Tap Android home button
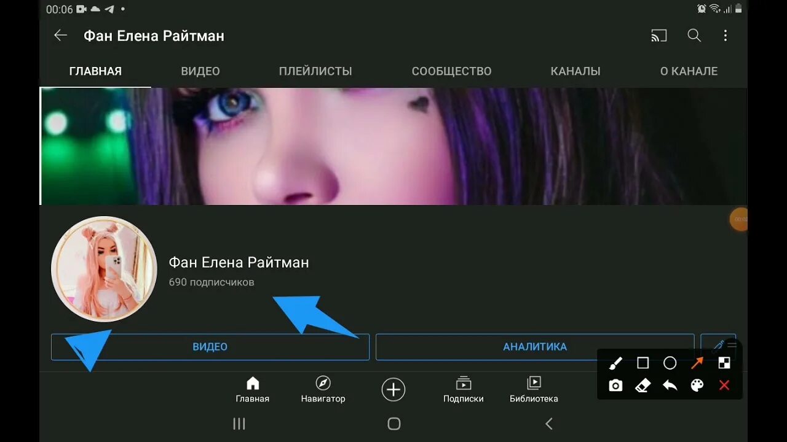 point(394,424)
